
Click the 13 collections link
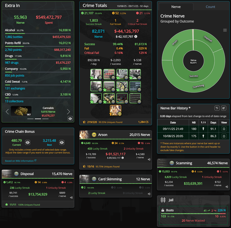[x=14, y=101]
